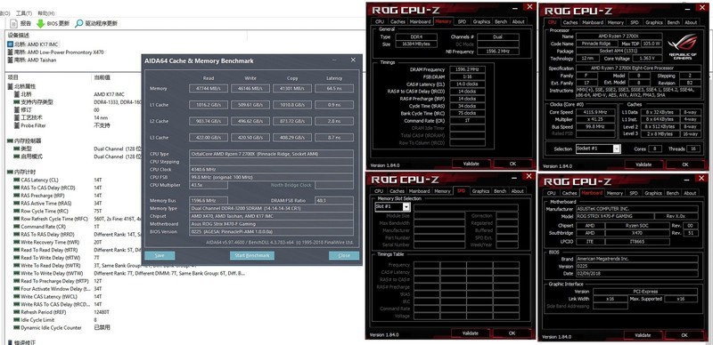Click Validate in CPU-Z CPU window
The image size is (713, 345).
(x=643, y=164)
